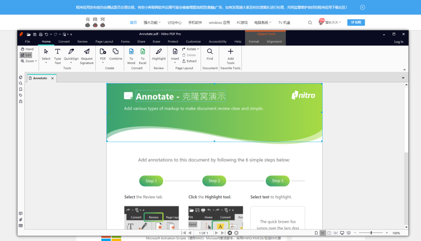This screenshot has width=421, height=241.
Task: Open the tags pane icon in sidebar
Action: 21,95
